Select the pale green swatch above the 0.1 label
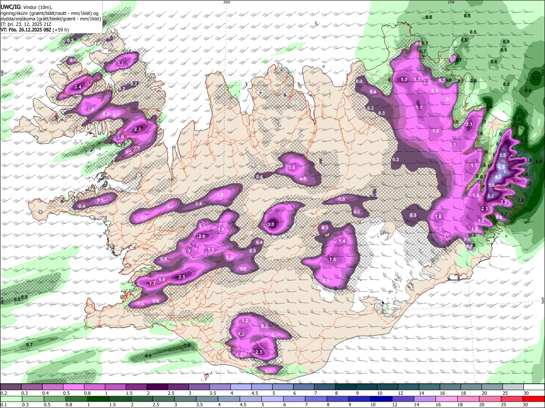 point(11,399)
